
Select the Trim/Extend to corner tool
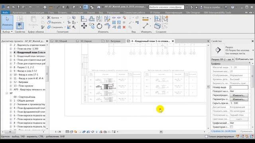[x=107, y=26]
